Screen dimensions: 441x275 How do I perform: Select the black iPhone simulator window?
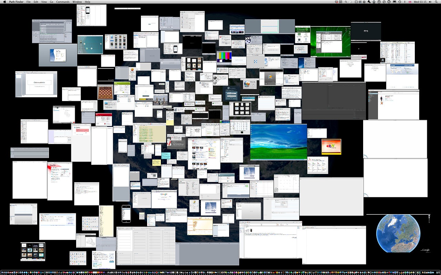point(126,214)
